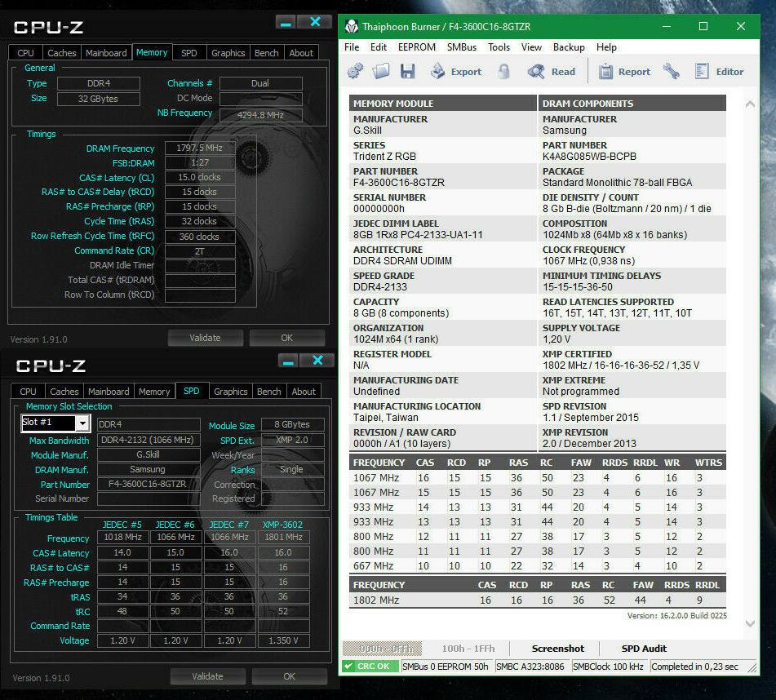Screen dimensions: 776x700
Task: Click the Export toolbar button
Action: [x=456, y=72]
